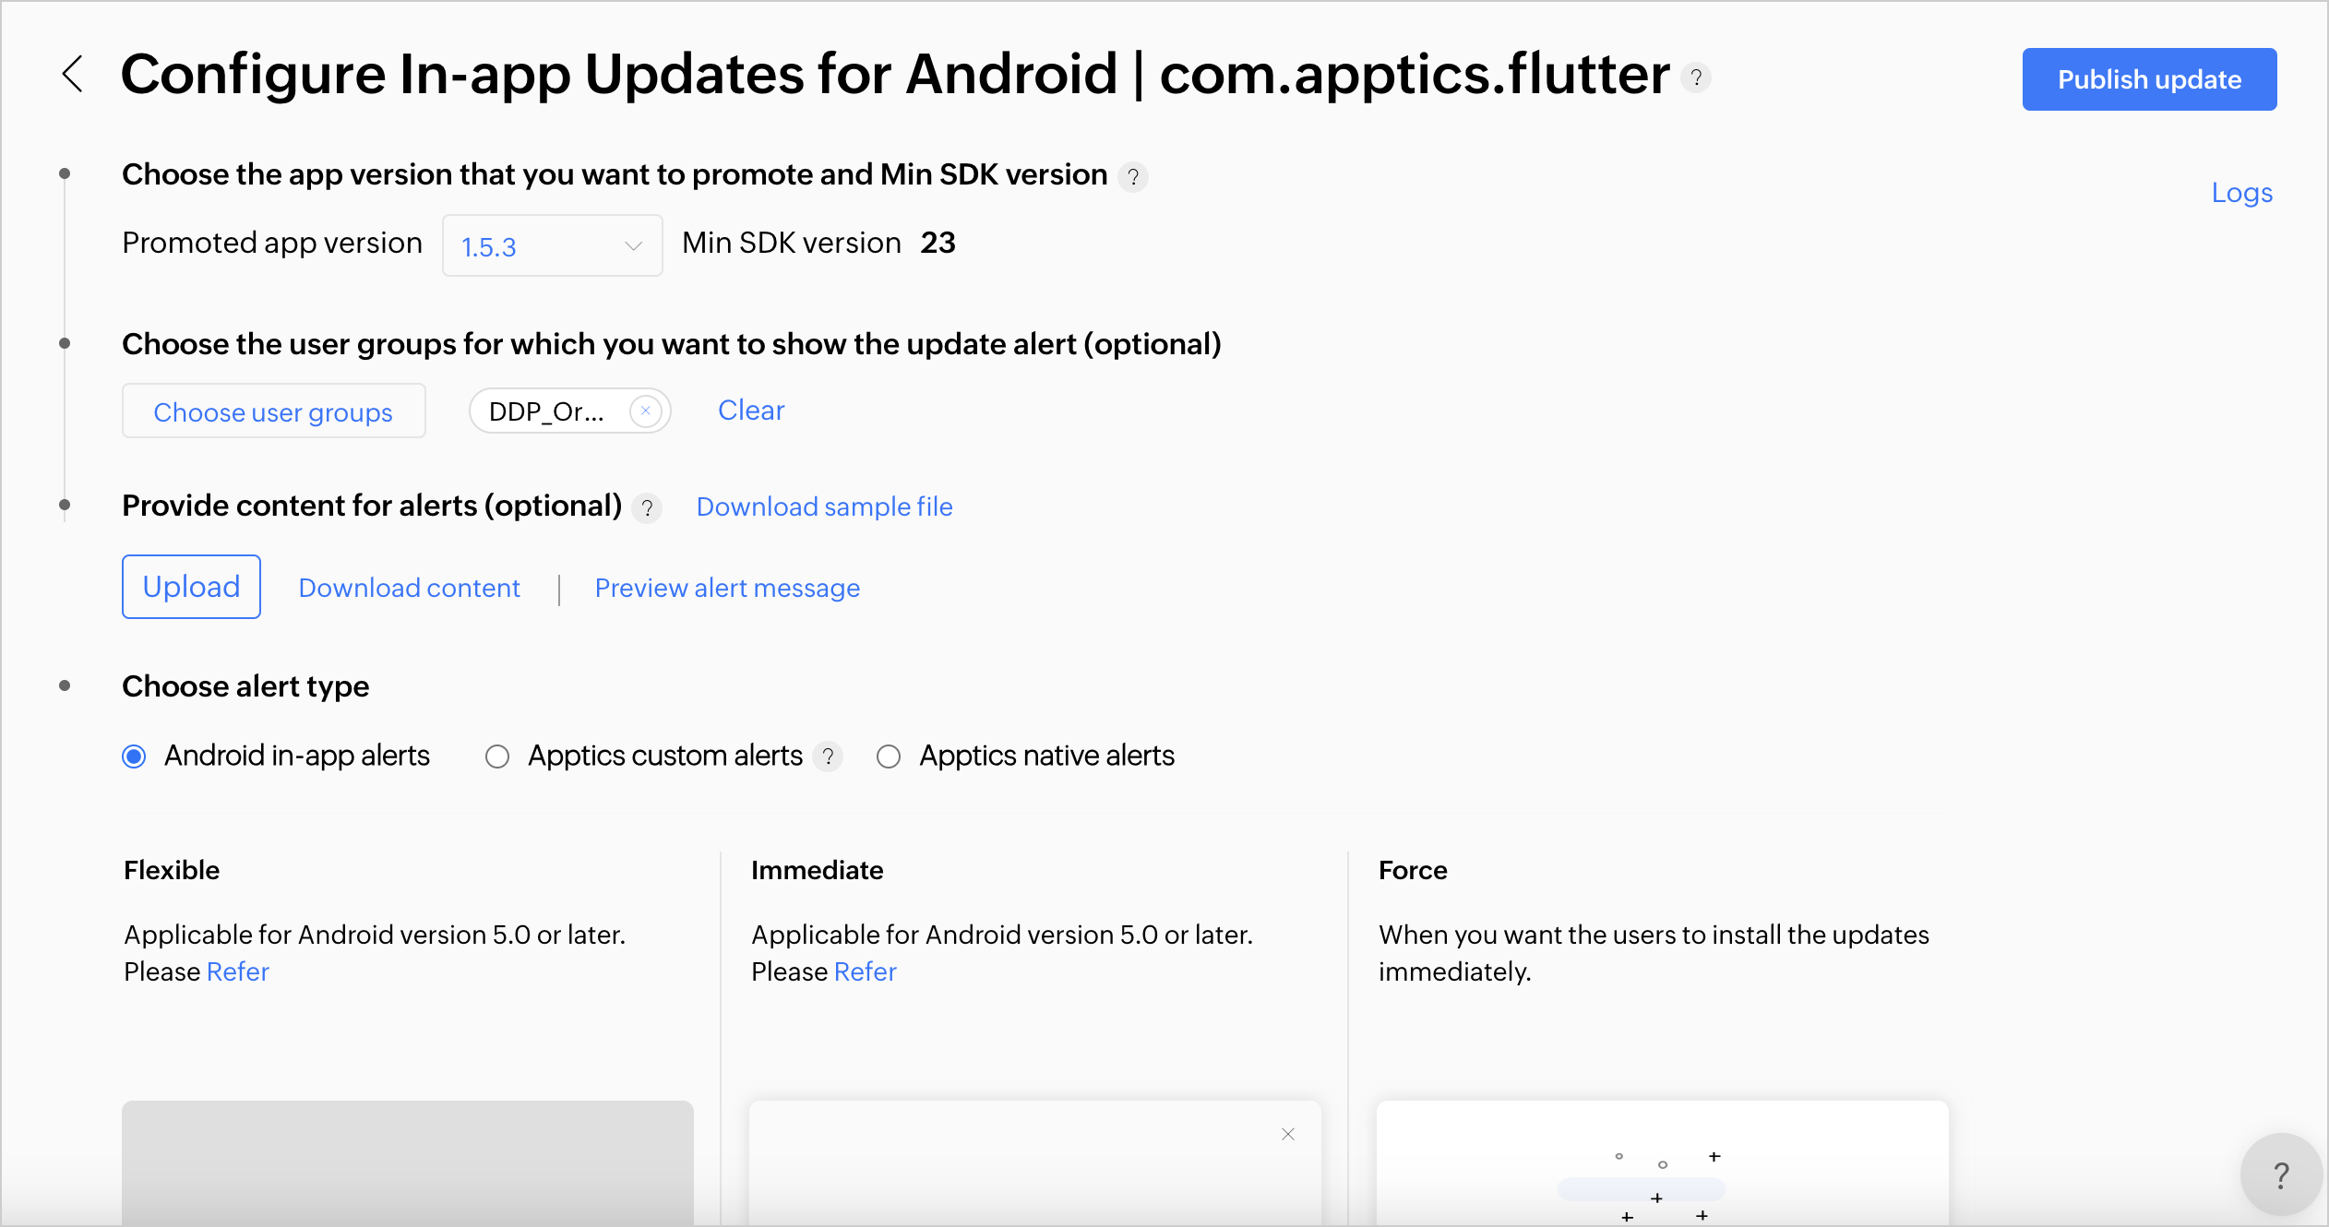The width and height of the screenshot is (2329, 1227).
Task: Click the Upload button
Action: (191, 588)
